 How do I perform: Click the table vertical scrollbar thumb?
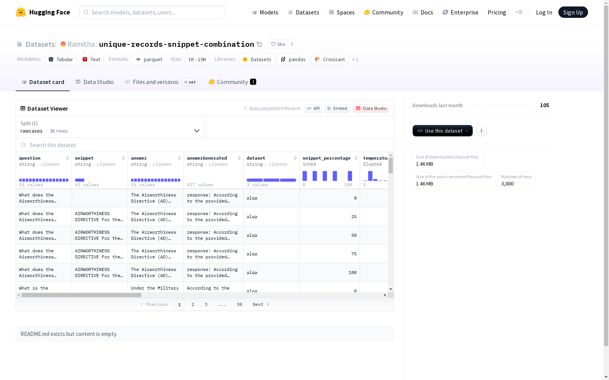[x=391, y=166]
